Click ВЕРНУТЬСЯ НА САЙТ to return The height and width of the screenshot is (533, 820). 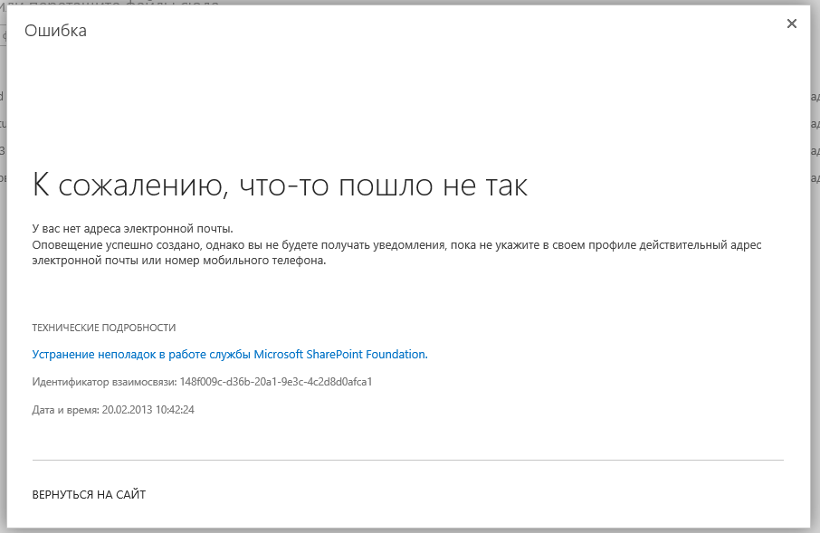(x=89, y=494)
